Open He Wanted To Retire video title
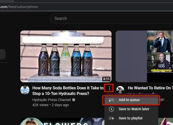The width and height of the screenshot is (173, 125). pos(150,88)
